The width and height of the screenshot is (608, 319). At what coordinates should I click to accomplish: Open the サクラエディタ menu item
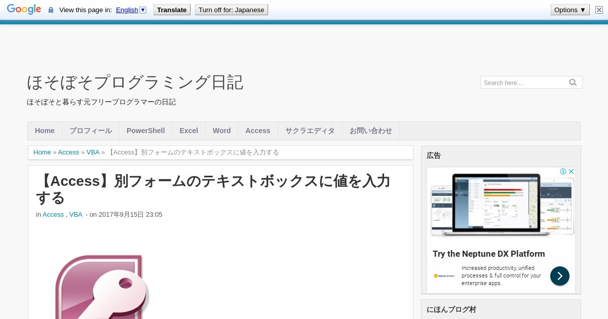310,131
